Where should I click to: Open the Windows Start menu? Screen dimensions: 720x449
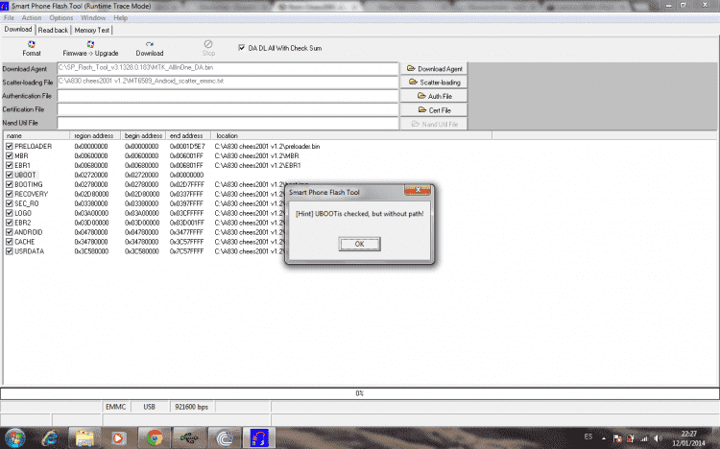14,438
